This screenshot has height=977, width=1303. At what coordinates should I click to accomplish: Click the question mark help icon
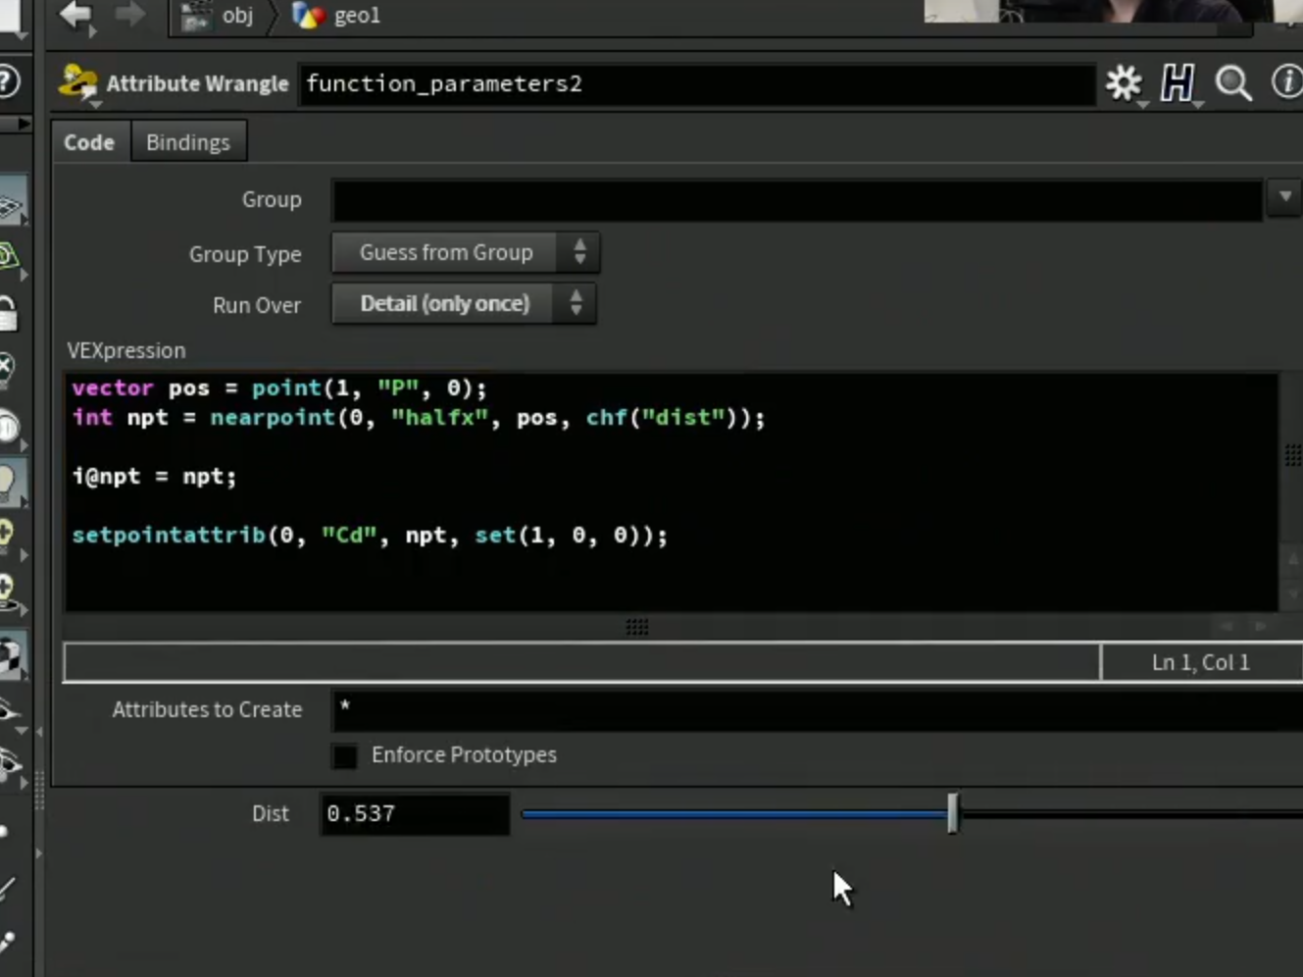pyautogui.click(x=8, y=80)
